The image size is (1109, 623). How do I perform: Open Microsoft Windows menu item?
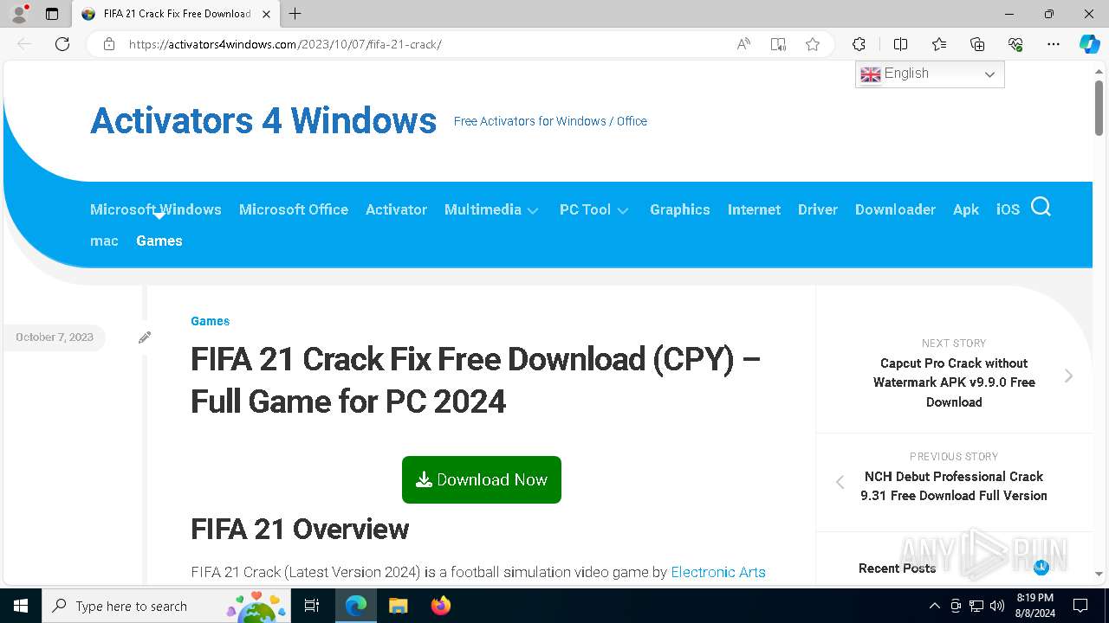click(x=156, y=209)
